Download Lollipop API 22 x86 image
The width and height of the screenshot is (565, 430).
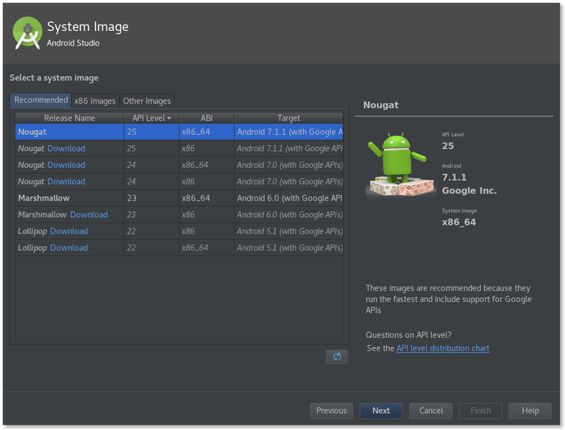coord(69,231)
